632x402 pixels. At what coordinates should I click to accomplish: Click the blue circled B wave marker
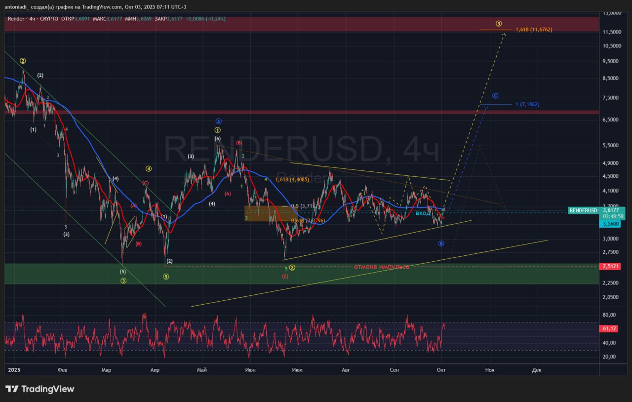point(441,243)
